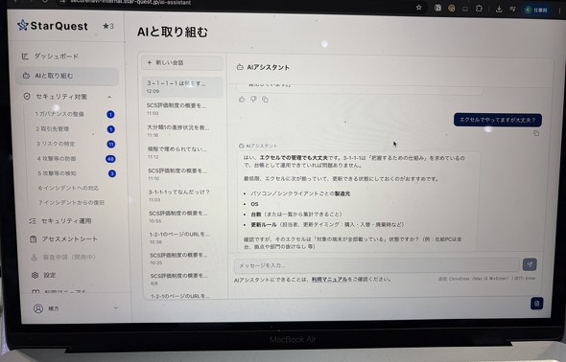The height and width of the screenshot is (362, 566).
Task: Open 設定 in the sidebar
Action: [x=50, y=275]
